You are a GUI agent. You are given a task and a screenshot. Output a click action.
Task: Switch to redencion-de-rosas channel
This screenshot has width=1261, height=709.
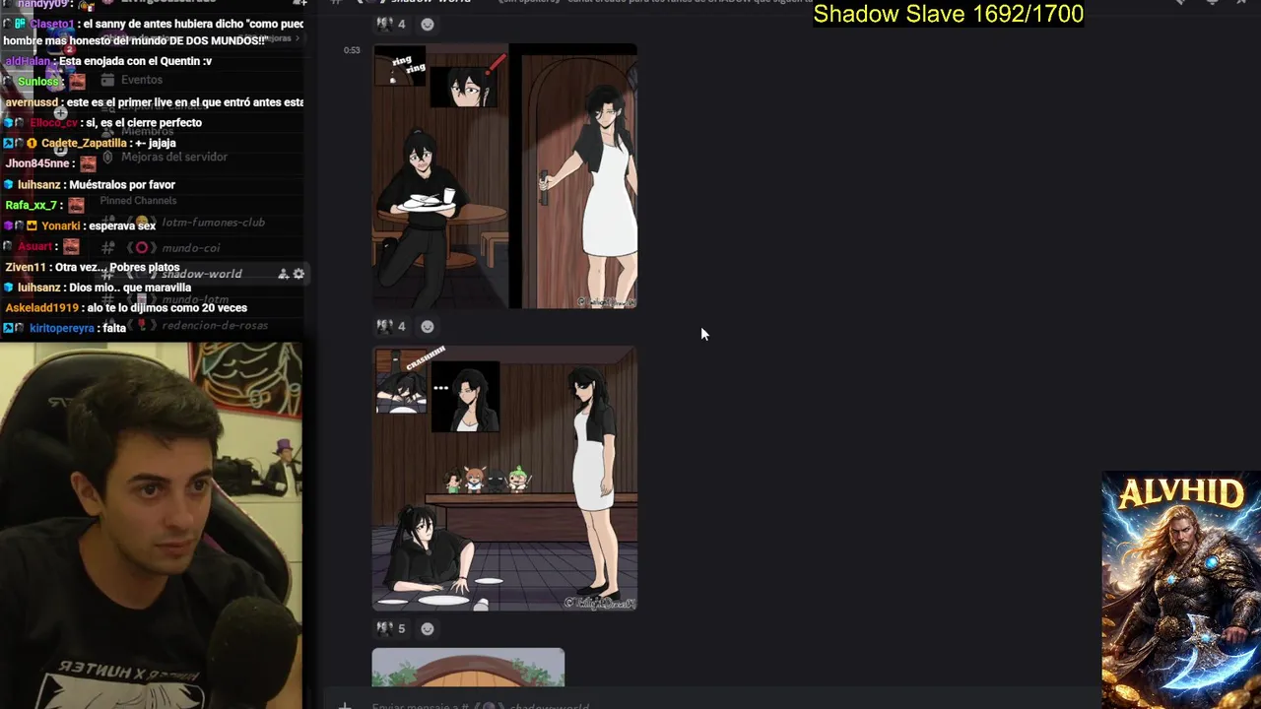214,325
